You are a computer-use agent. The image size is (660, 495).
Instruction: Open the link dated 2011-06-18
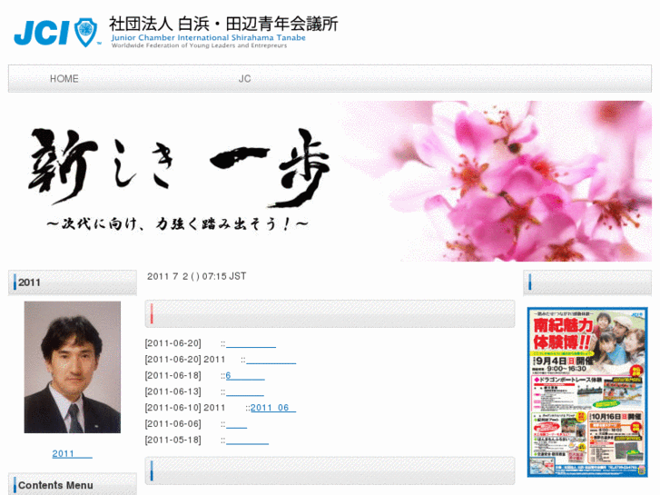pos(245,375)
